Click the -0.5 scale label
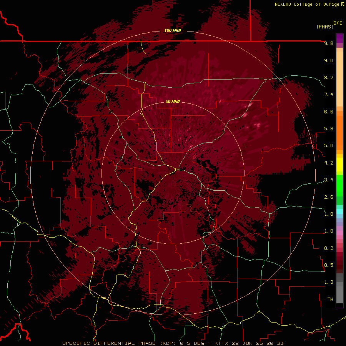The height and width of the screenshot is (346, 346). pyautogui.click(x=327, y=265)
